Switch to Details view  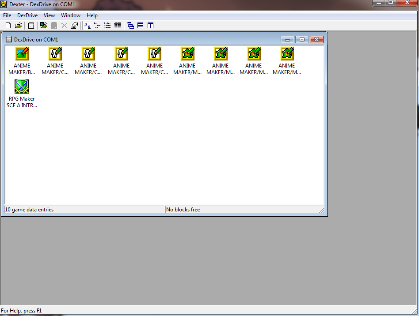click(x=117, y=26)
